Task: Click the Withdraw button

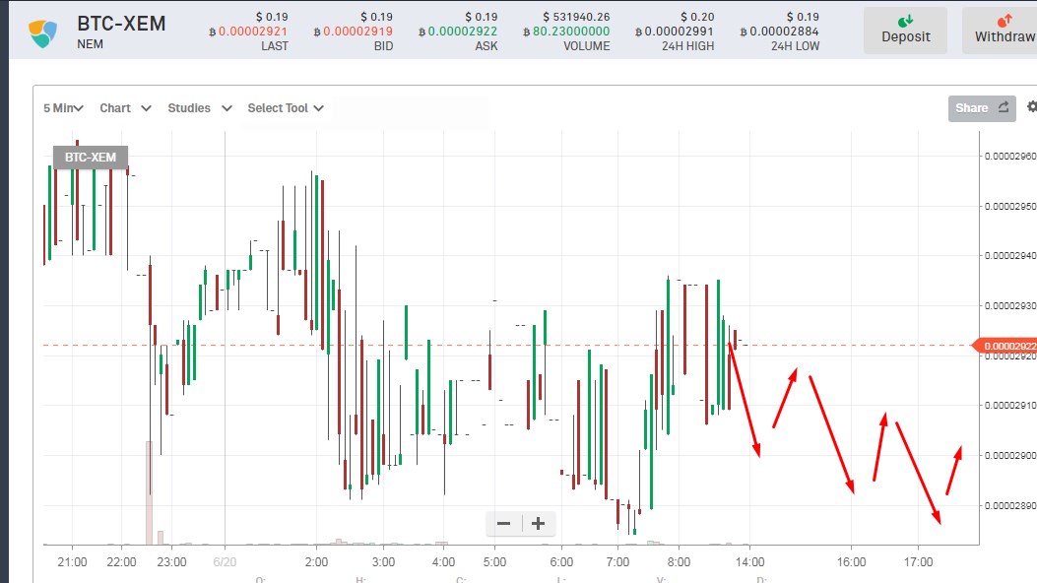Action: [1000, 31]
